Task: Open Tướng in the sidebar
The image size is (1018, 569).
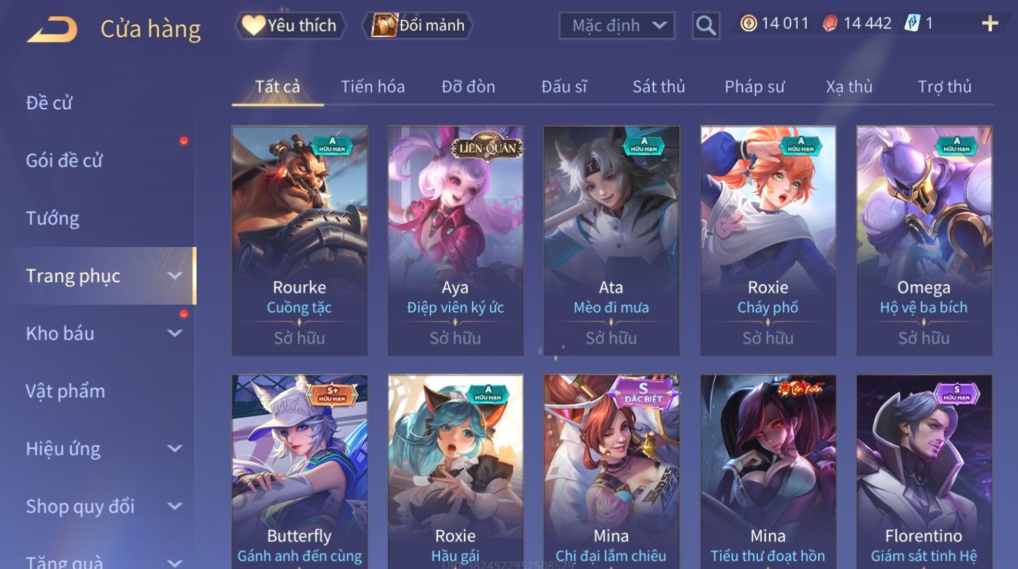Action: click(53, 218)
